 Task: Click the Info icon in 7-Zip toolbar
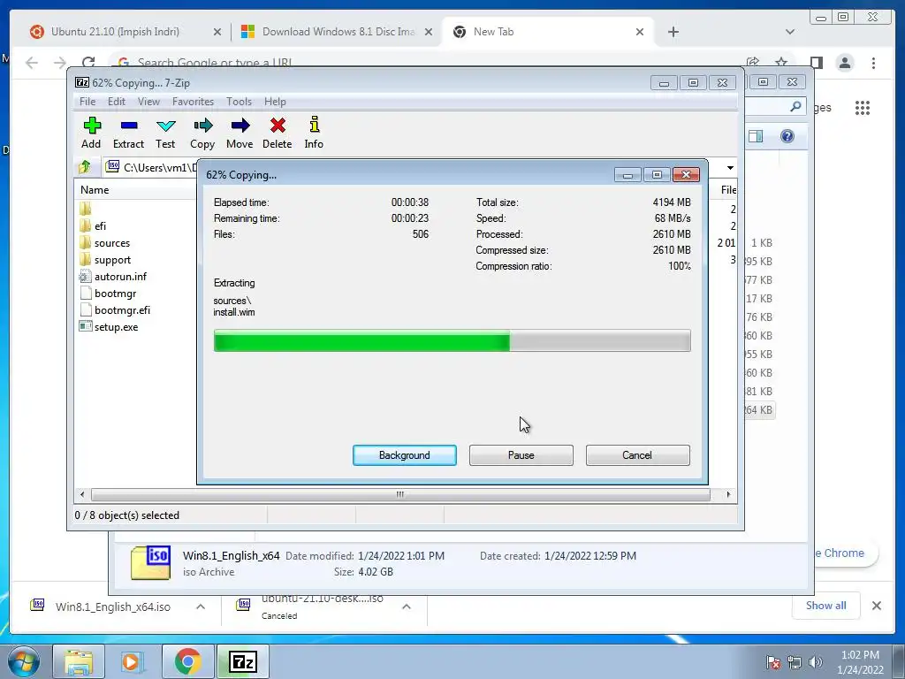[314, 133]
